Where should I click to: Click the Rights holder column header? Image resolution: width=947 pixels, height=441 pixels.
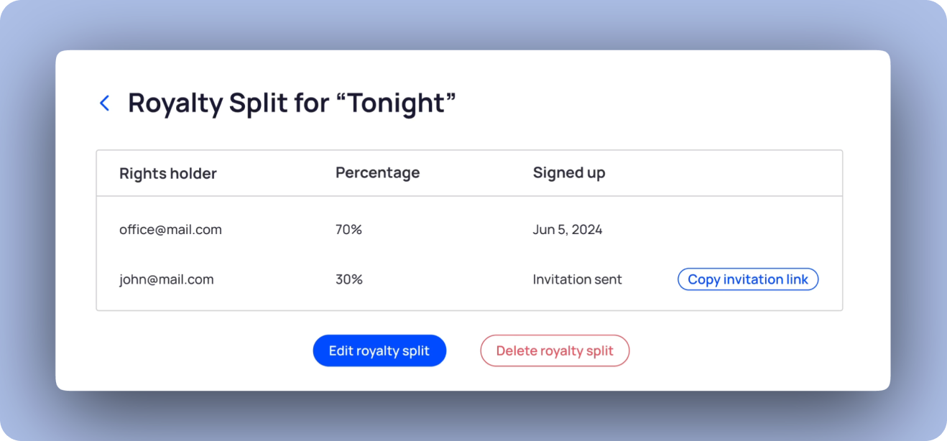tap(167, 173)
